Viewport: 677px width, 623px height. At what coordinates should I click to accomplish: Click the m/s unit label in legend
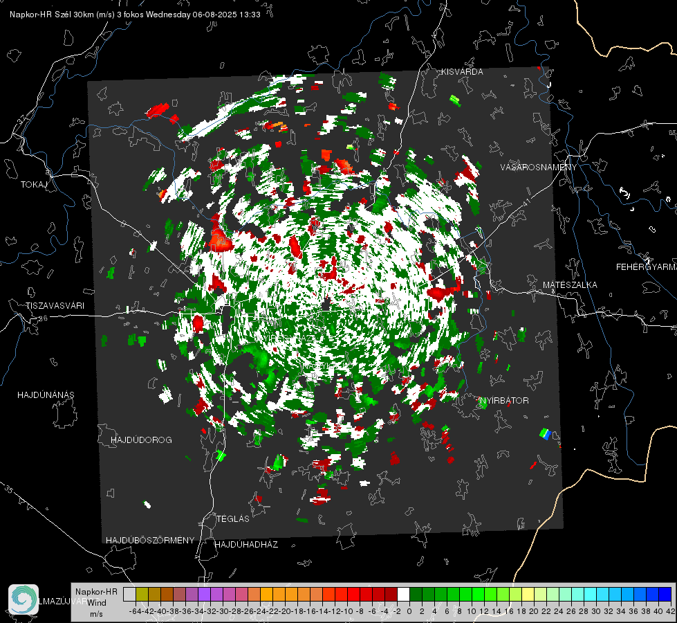tap(96, 614)
